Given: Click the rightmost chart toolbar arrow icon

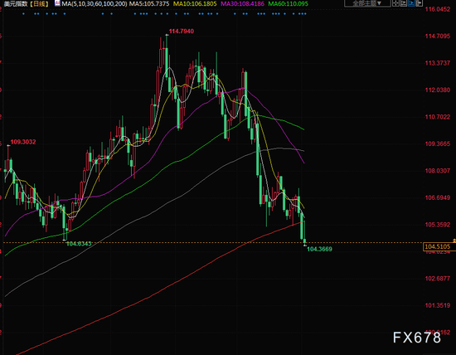Looking at the screenshot, I should pyautogui.click(x=419, y=3).
